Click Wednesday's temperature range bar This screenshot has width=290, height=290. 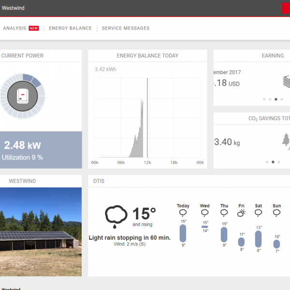pos(205,227)
